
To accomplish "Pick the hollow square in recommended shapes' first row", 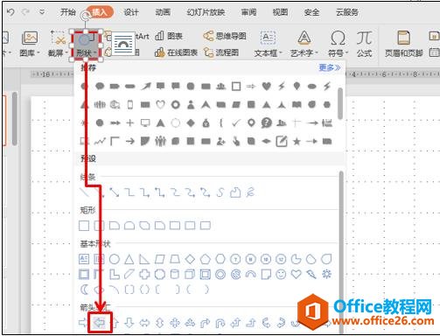I will (x=236, y=86).
